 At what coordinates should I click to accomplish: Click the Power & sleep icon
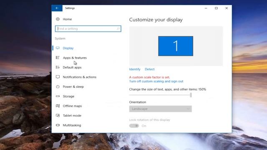[x=58, y=87]
